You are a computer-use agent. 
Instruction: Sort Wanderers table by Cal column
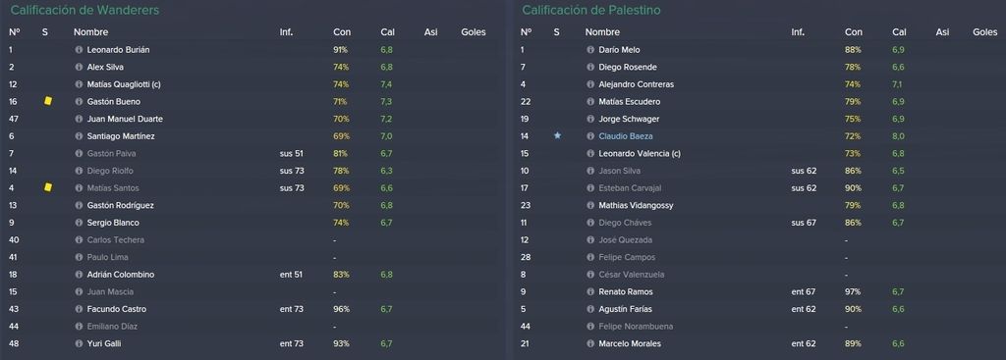[386, 32]
